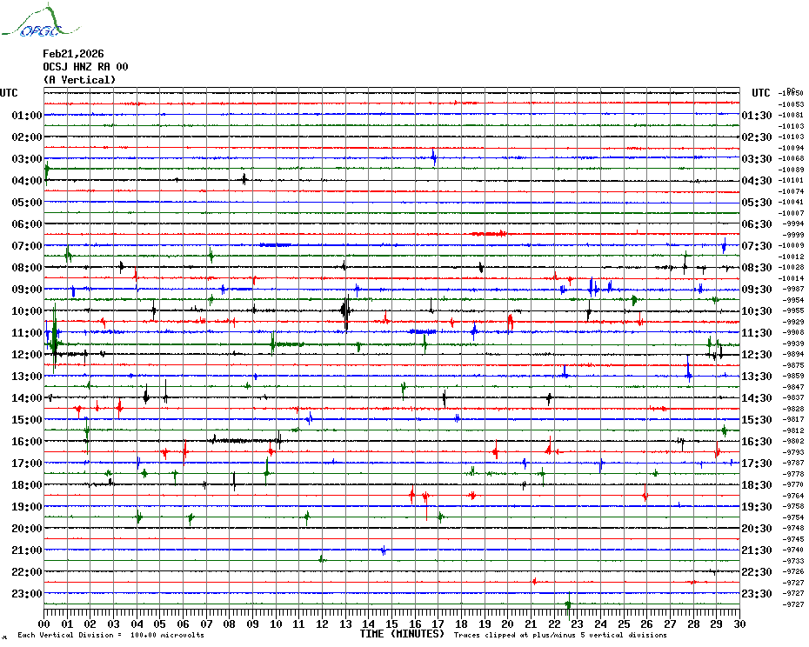
Task: Click the 06:30 time label on right axis
Action: (x=757, y=224)
